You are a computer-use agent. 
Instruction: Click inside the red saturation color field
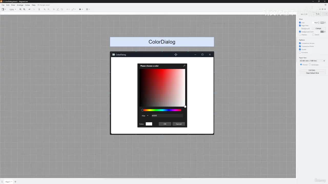162,88
